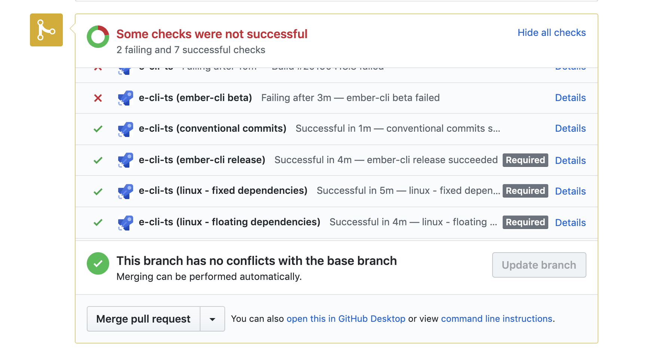Click green circle check for no conflicts
Viewport: 656px width, 351px height.
[x=98, y=263]
